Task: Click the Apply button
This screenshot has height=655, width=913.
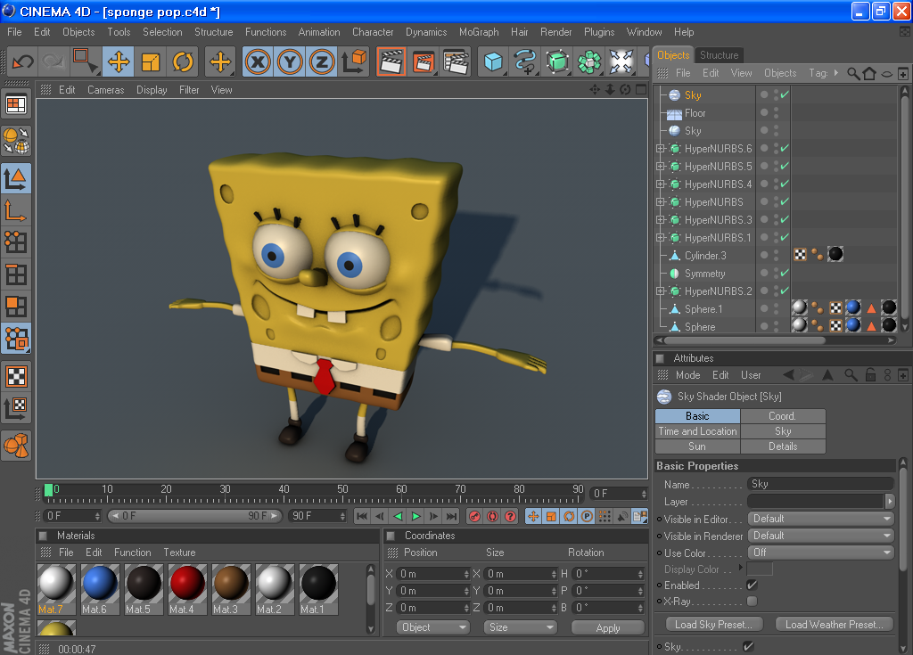Action: pos(608,627)
